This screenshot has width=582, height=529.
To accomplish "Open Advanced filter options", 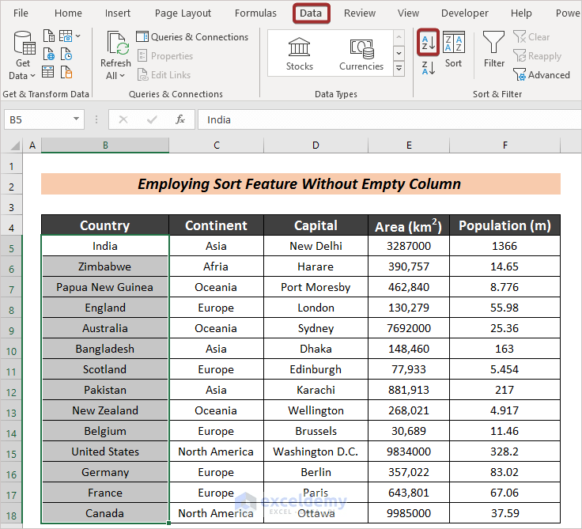I will 542,75.
